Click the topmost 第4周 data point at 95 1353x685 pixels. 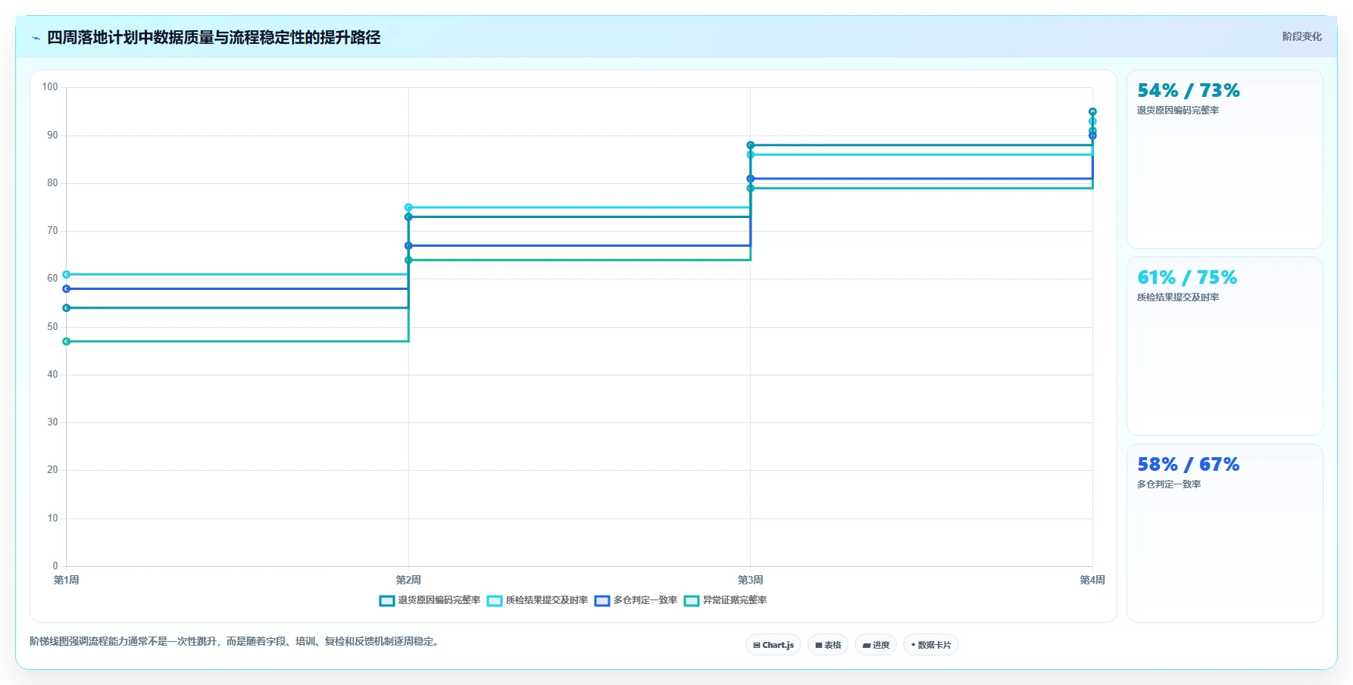pyautogui.click(x=1092, y=112)
